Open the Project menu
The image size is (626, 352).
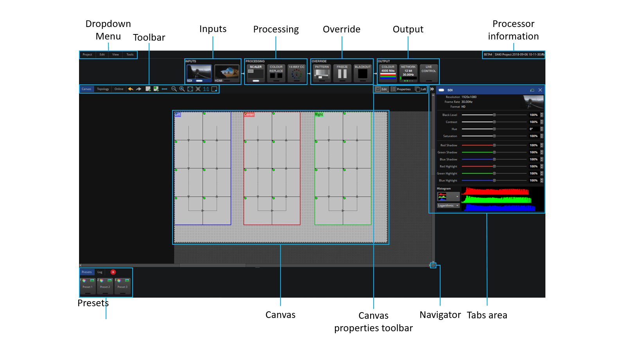point(87,55)
